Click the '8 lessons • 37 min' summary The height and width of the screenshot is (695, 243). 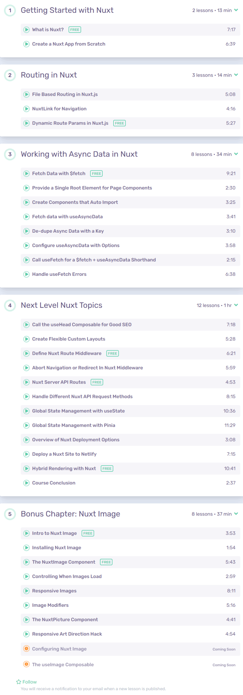pos(212,514)
